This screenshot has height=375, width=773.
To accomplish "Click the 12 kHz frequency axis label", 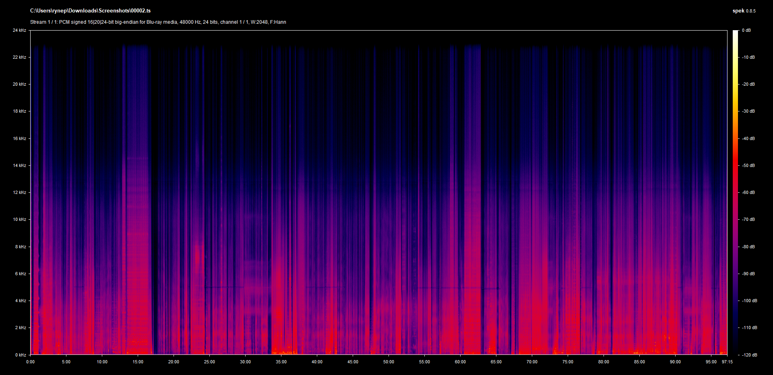I will click(19, 192).
